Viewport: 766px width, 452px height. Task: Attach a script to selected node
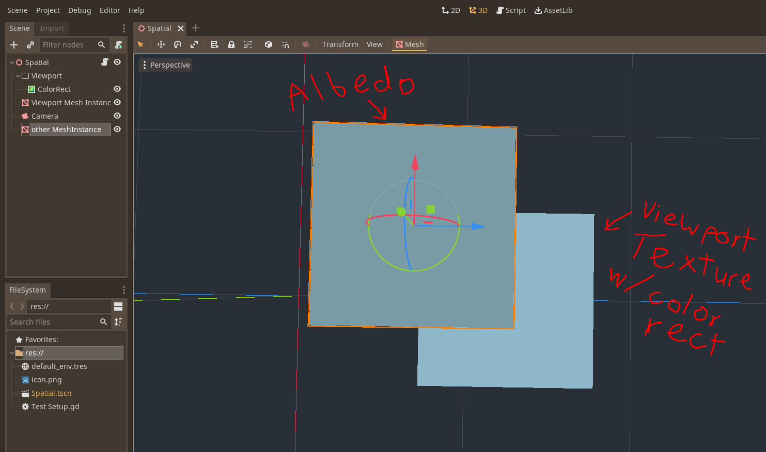(118, 45)
